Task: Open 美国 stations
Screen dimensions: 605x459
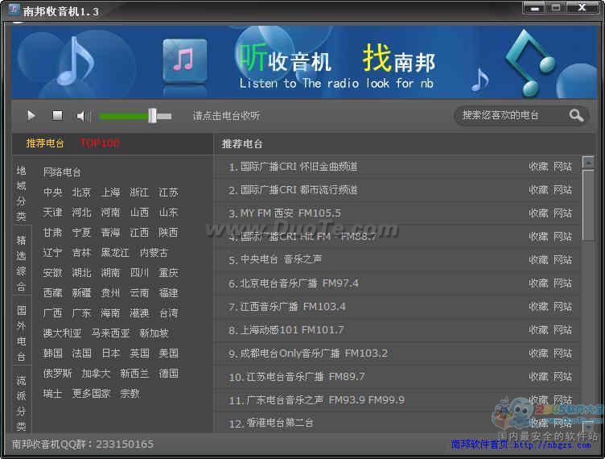Action: (169, 353)
